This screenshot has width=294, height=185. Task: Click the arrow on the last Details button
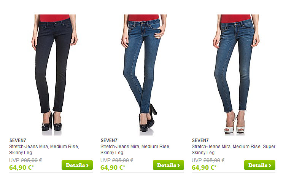pos(270,166)
